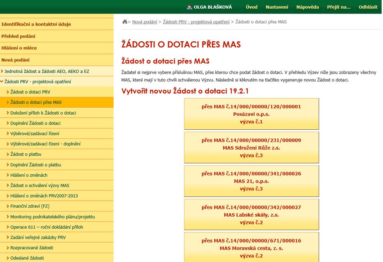Image resolution: width=383 pixels, height=262 pixels.
Task: Open Žádost o platbu sidebar item
Action: [57, 154]
